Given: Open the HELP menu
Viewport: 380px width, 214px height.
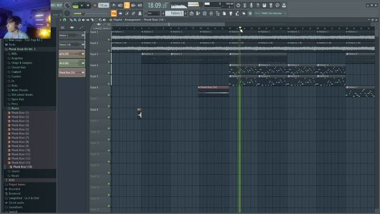Looking at the screenshot, I should [x=59, y=5].
